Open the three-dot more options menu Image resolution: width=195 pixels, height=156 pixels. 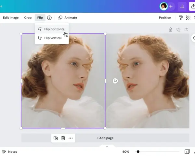tap(71, 138)
